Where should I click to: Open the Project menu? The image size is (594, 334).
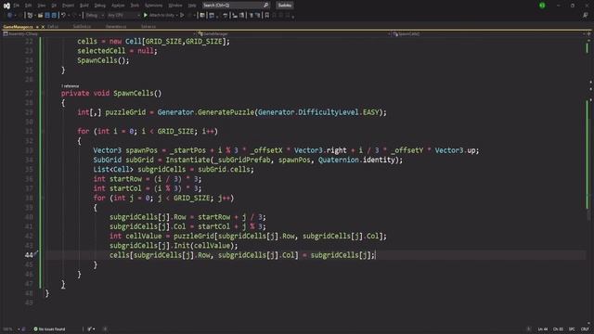pyautogui.click(x=68, y=6)
